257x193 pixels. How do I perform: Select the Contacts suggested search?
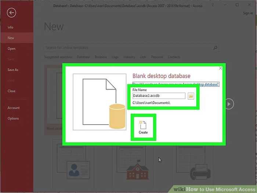coord(174,57)
